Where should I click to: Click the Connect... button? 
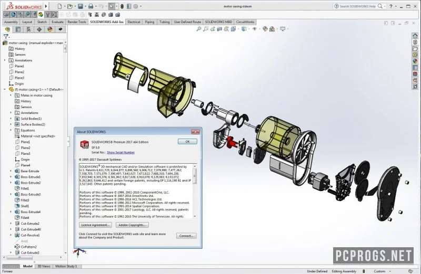pyautogui.click(x=186, y=236)
